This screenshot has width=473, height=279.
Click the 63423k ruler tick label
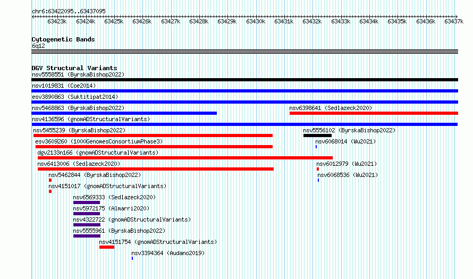coord(57,21)
